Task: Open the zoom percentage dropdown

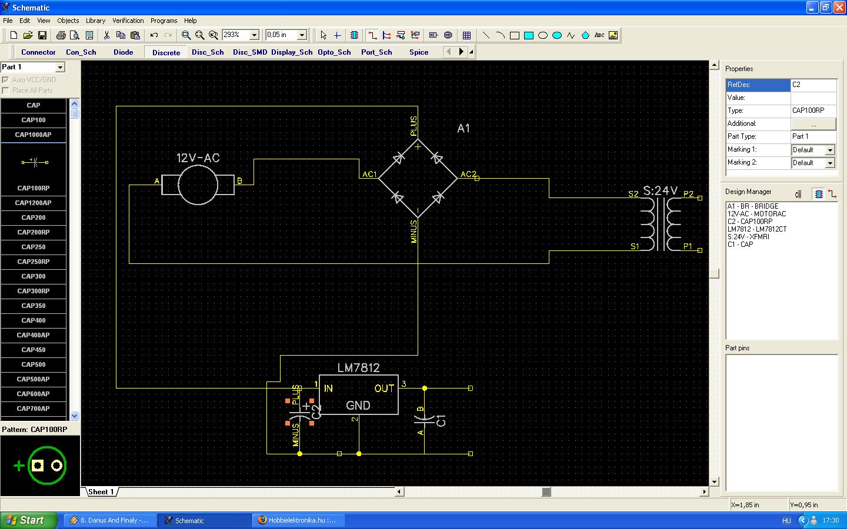Action: pos(254,35)
